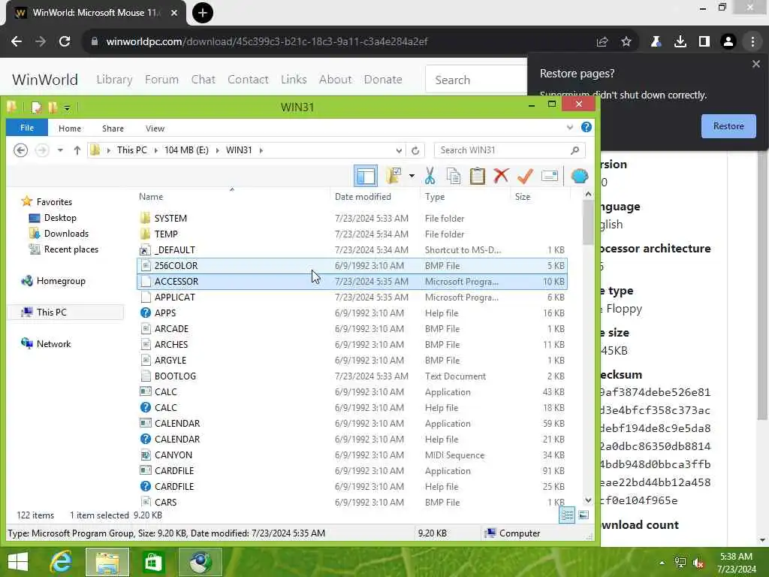Screen dimensions: 769x577
Task: Select the TEMP folder
Action: coord(352,234)
